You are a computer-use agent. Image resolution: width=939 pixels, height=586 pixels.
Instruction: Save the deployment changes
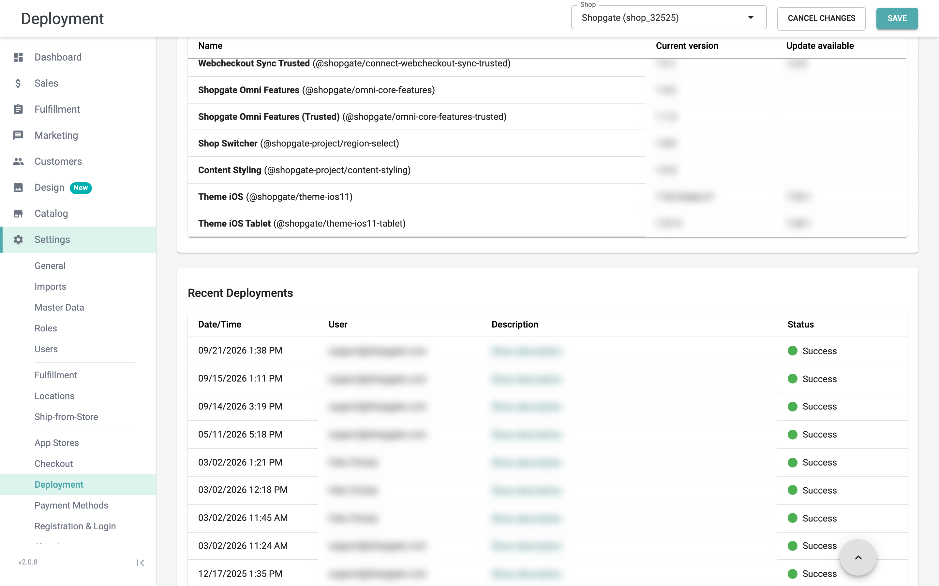[x=897, y=18]
